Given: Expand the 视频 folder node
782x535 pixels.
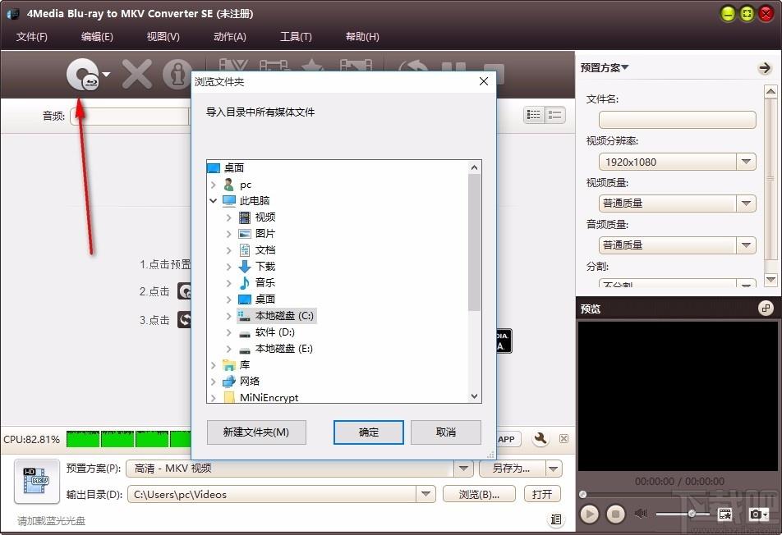Looking at the screenshot, I should click(x=229, y=217).
